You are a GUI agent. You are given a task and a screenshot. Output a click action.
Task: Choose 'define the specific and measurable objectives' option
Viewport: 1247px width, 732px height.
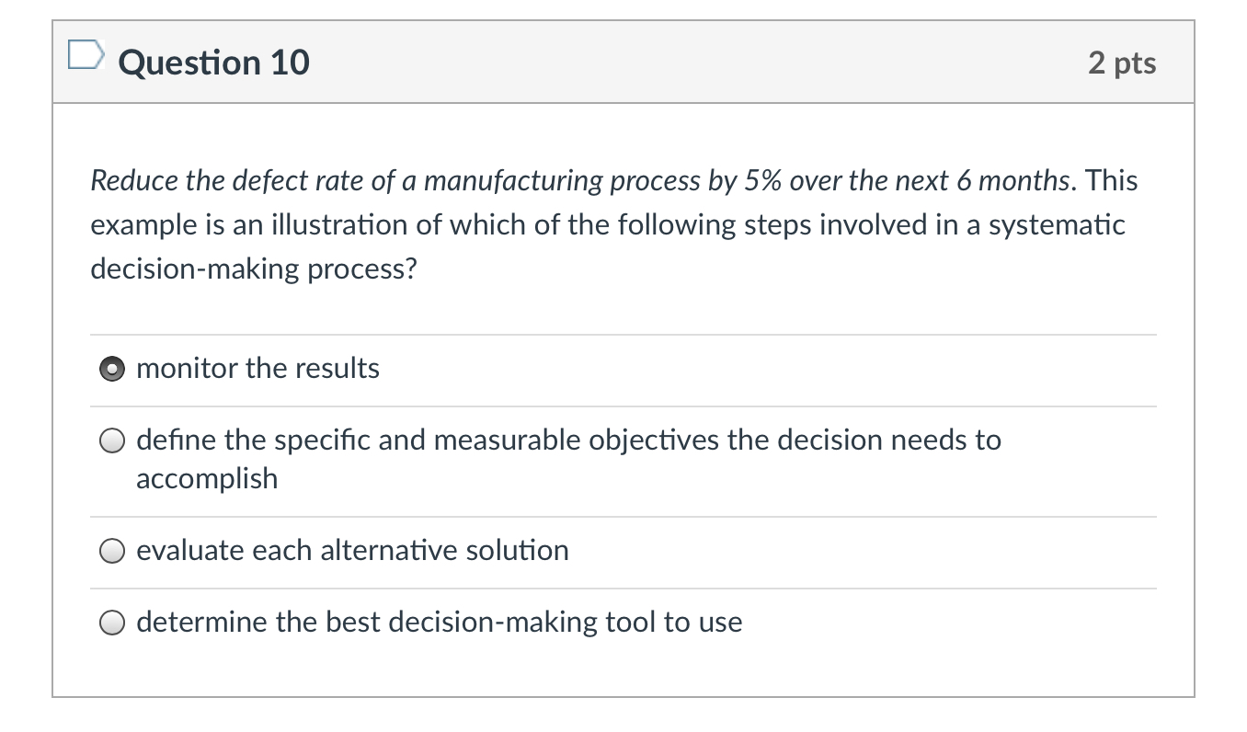click(111, 440)
